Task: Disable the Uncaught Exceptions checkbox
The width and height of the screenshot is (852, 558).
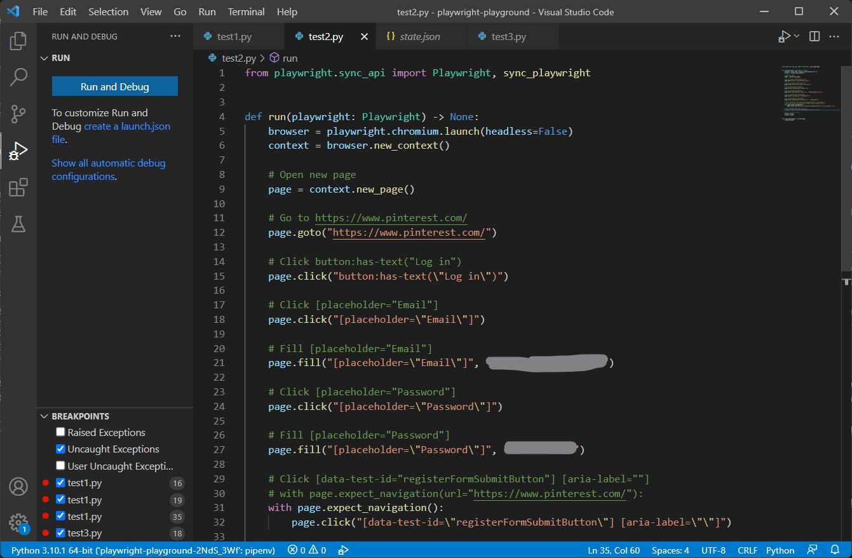Action: (x=60, y=449)
